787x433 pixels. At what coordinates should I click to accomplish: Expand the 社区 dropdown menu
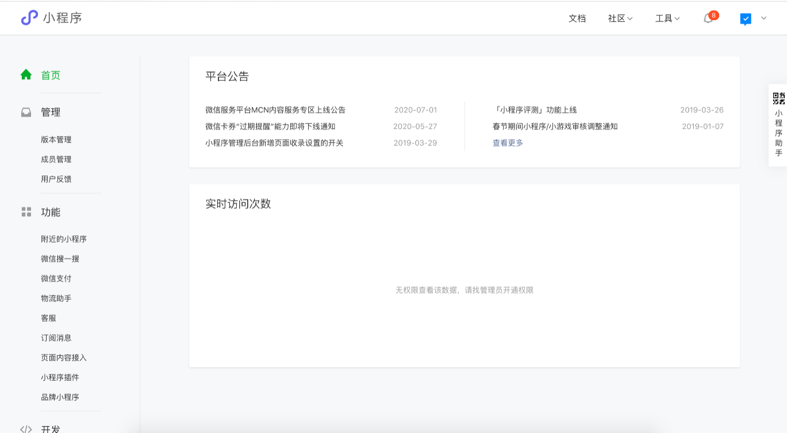620,18
